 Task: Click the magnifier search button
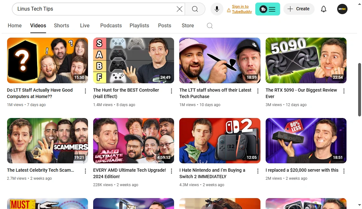pos(195,9)
